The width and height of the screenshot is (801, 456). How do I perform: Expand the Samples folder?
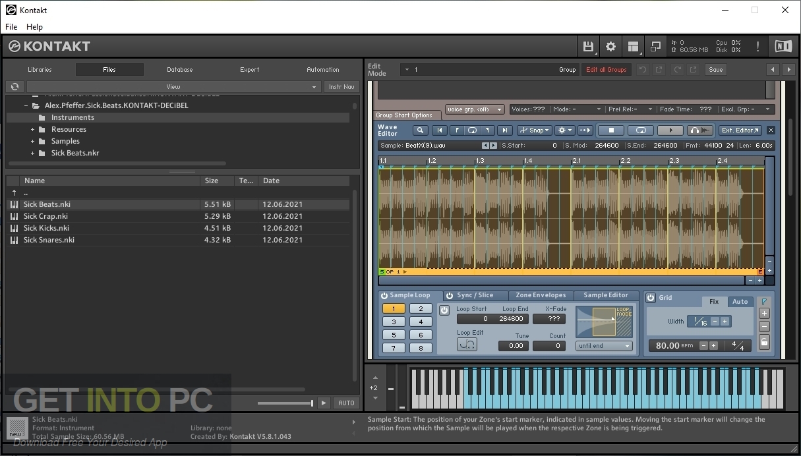click(32, 141)
